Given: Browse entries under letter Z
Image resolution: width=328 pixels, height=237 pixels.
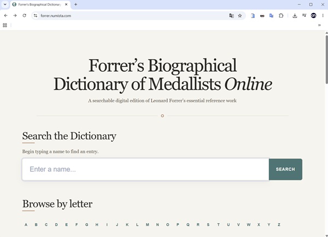Looking at the screenshot, I should pyautogui.click(x=279, y=224).
